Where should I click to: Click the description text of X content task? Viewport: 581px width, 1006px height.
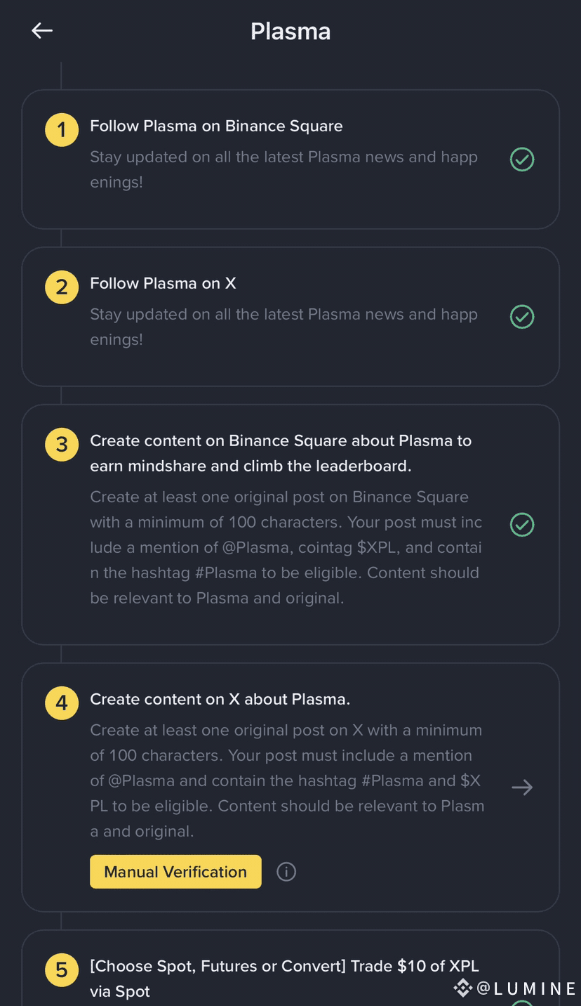point(286,780)
